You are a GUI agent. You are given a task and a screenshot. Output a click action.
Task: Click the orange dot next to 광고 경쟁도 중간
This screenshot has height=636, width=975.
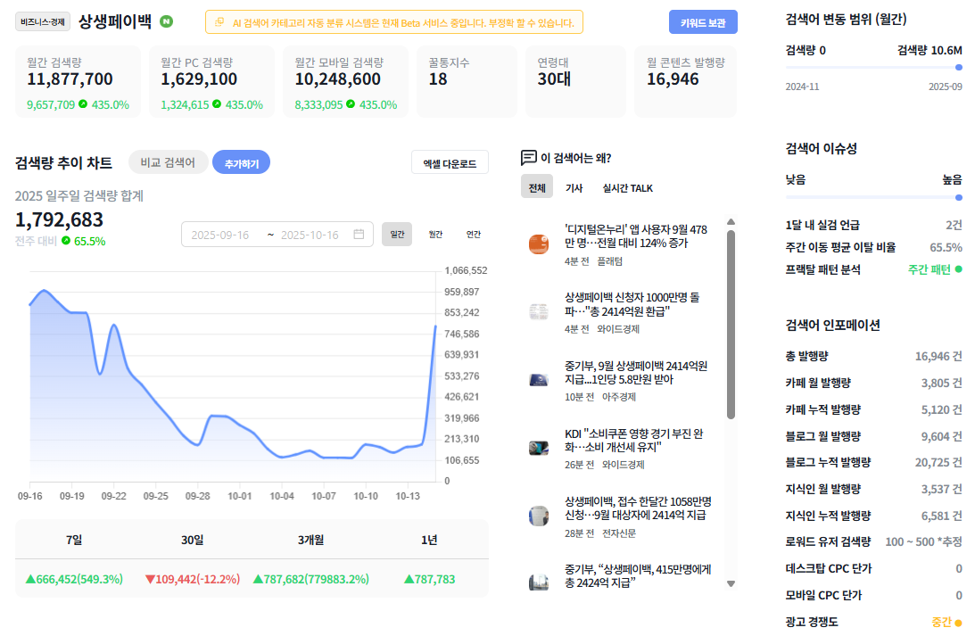[958, 623]
